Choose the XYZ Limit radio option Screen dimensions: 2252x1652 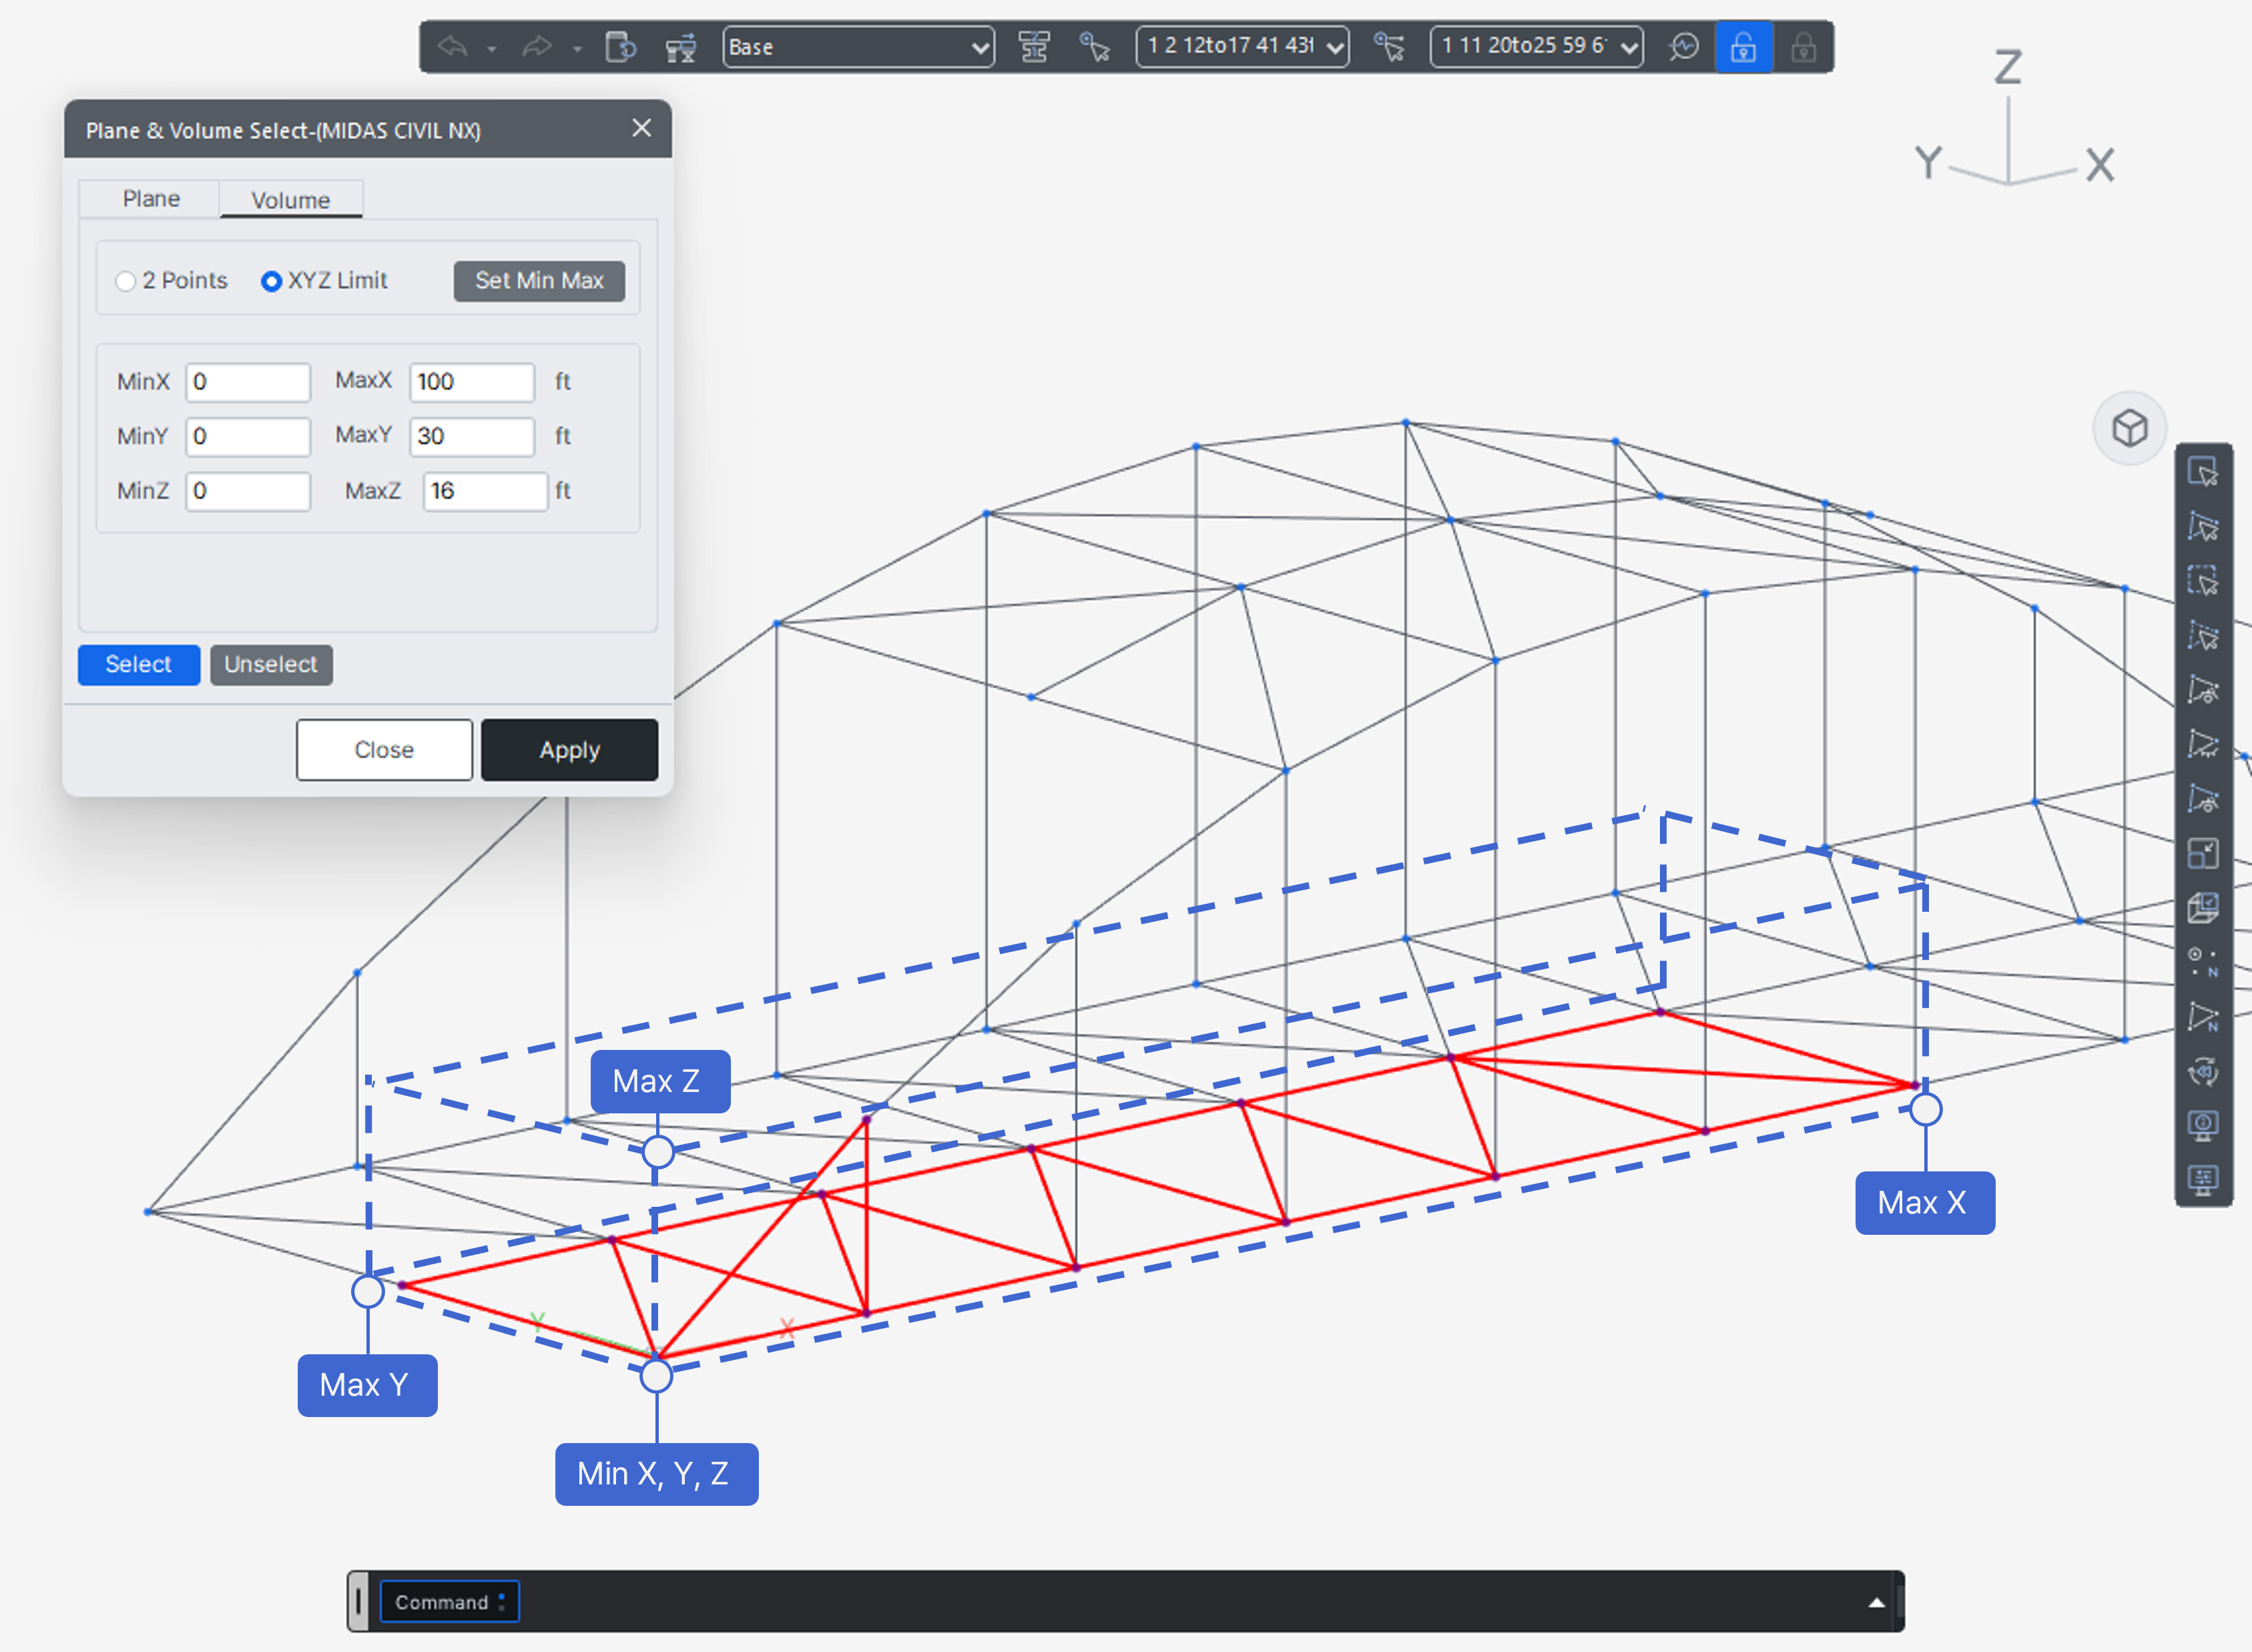[x=271, y=281]
